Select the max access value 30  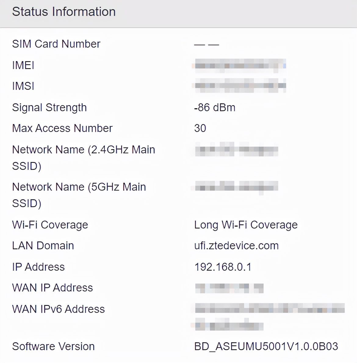coord(200,128)
